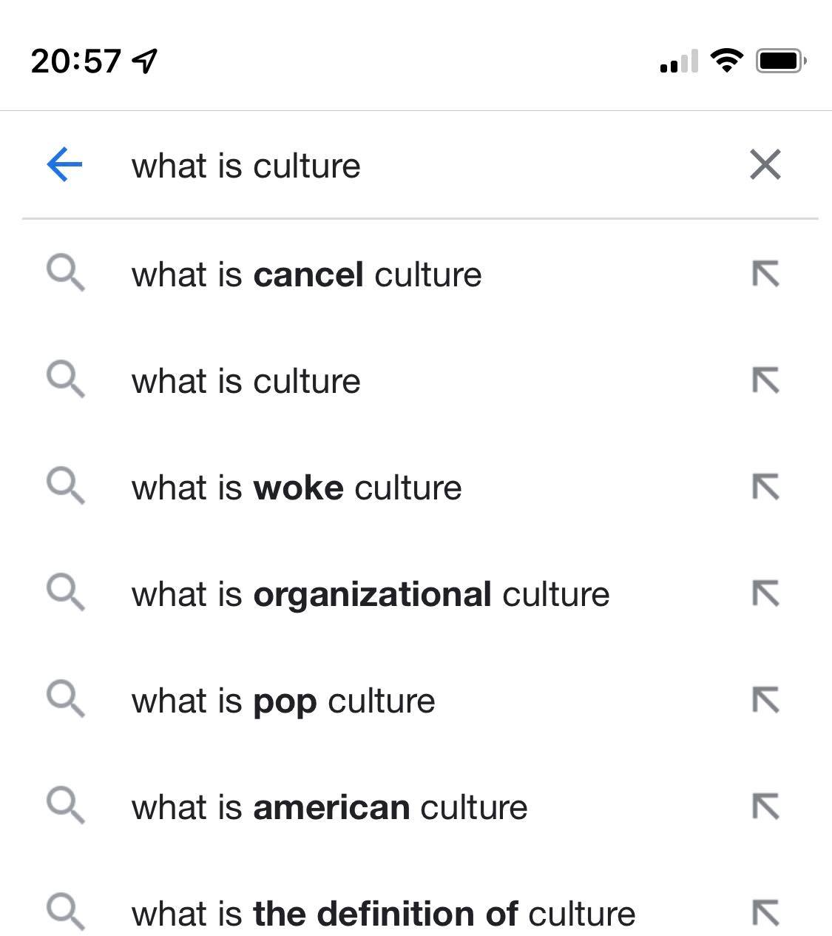Click the search field text

coord(246,166)
